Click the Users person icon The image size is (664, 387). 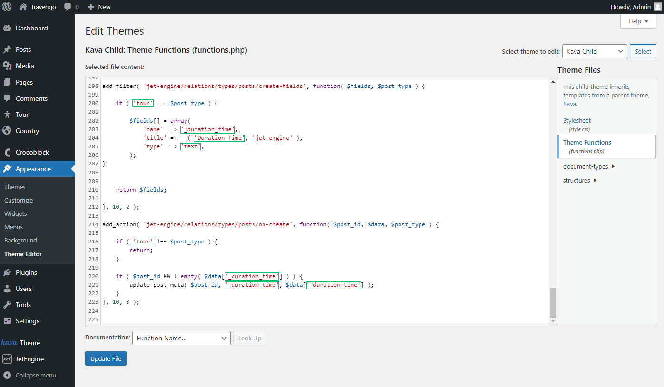pos(7,289)
